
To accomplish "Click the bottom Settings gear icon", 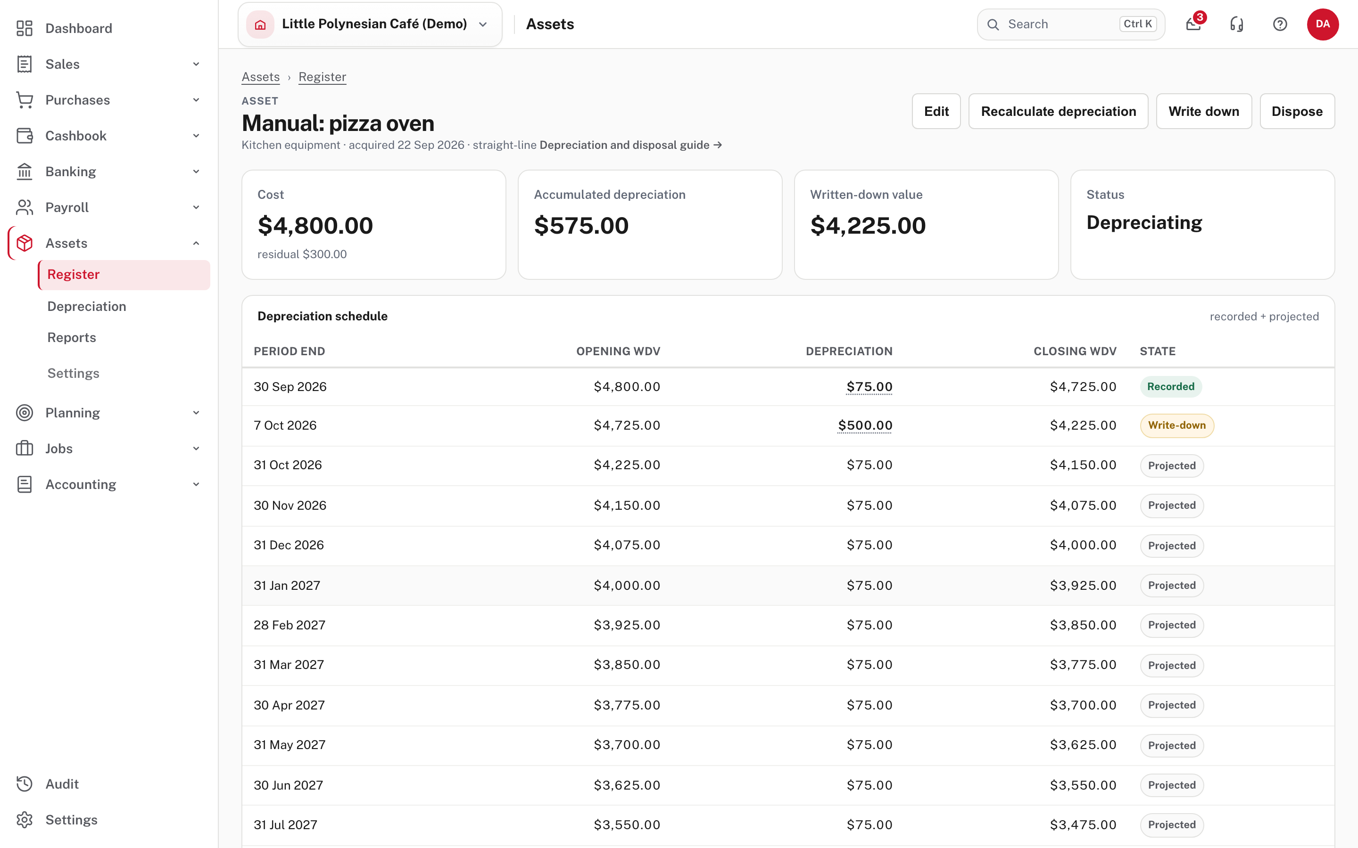I will [24, 820].
